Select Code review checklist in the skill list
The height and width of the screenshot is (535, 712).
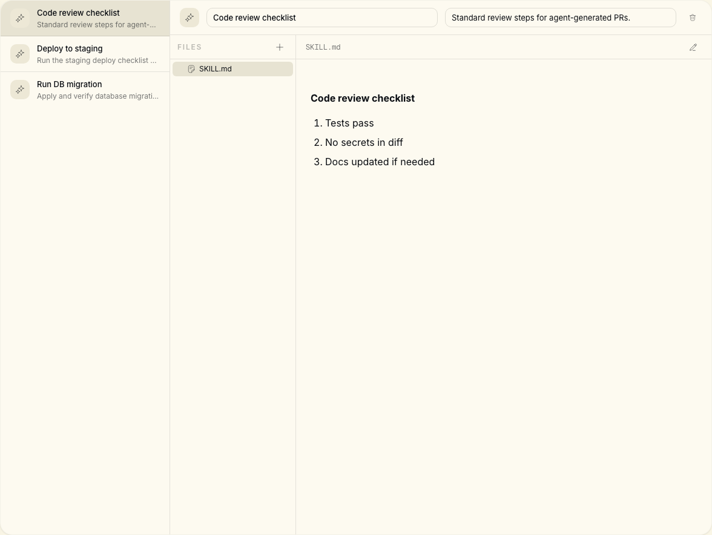click(x=85, y=18)
